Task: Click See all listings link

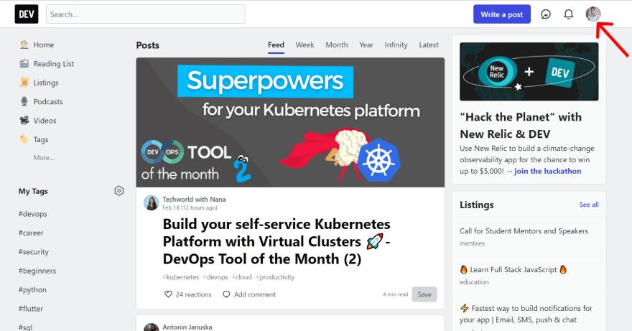Action: pyautogui.click(x=589, y=205)
